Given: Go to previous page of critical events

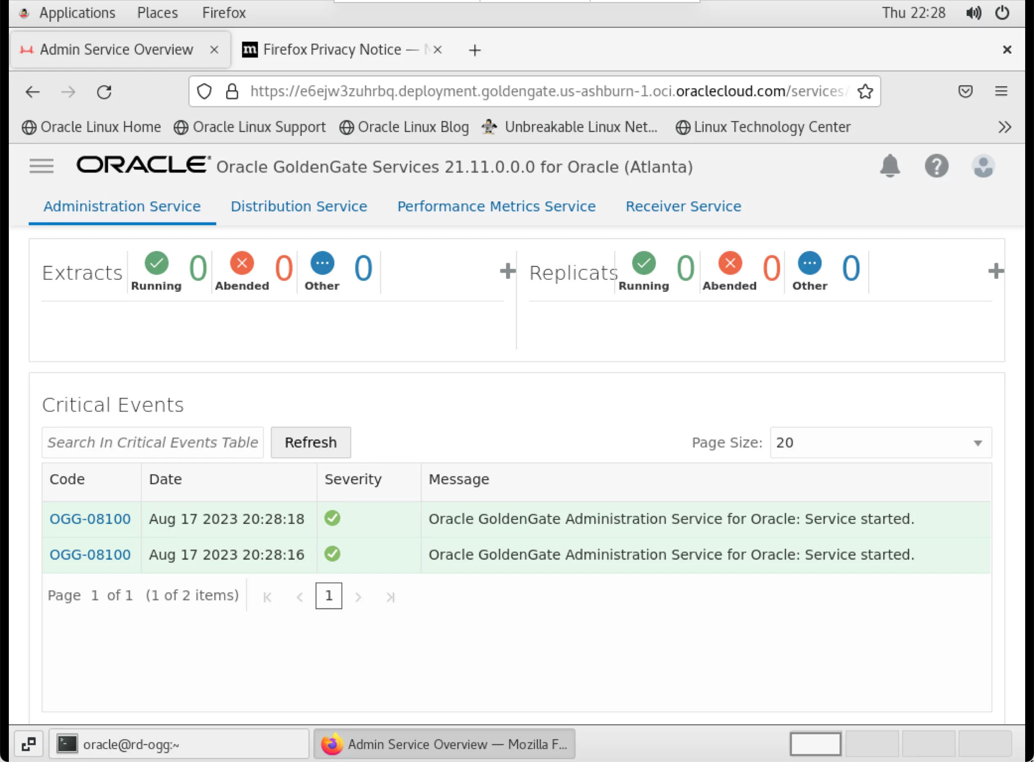Looking at the screenshot, I should click(x=300, y=597).
